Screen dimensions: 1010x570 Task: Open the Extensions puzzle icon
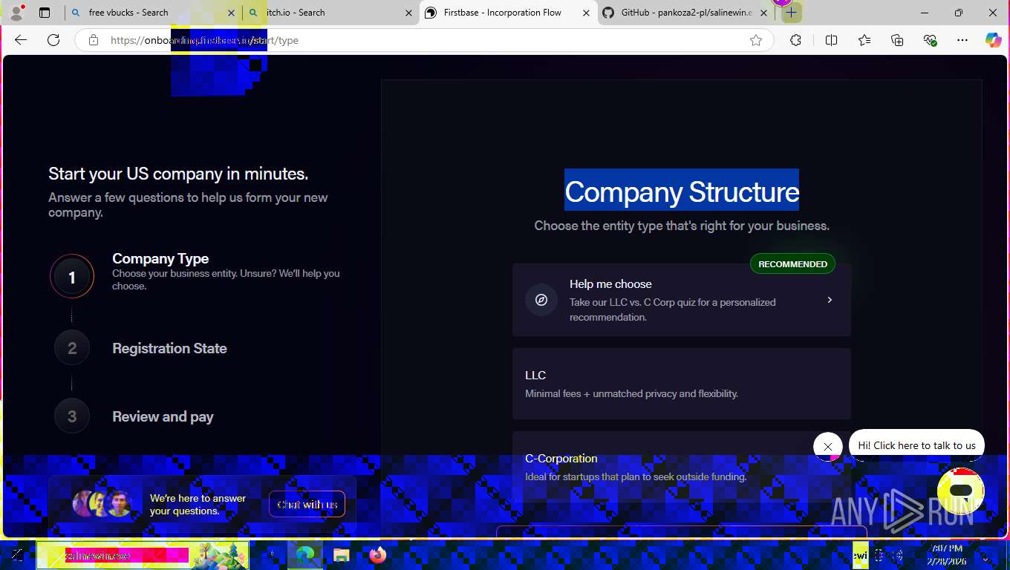tap(795, 40)
